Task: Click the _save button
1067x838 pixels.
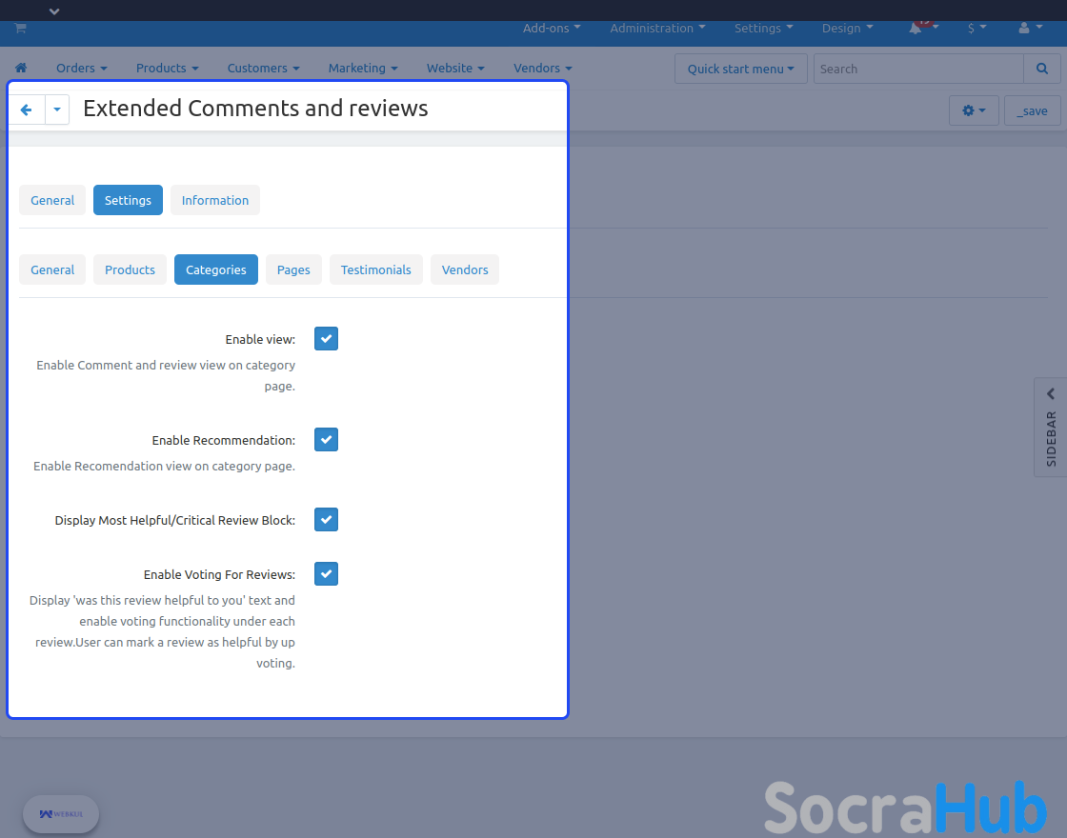Action: point(1032,110)
